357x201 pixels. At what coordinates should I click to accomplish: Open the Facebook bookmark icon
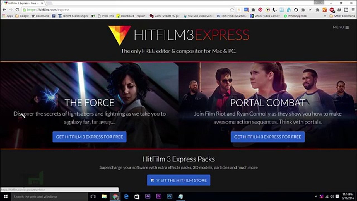(54, 16)
